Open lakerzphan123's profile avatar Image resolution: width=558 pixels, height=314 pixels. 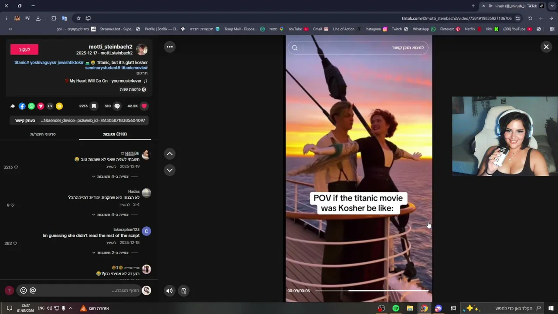click(146, 231)
